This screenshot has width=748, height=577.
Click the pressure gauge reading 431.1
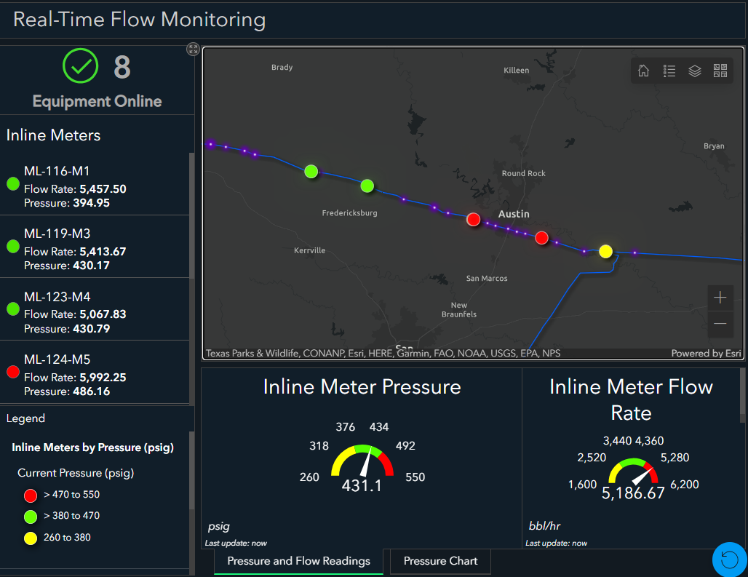coord(362,486)
